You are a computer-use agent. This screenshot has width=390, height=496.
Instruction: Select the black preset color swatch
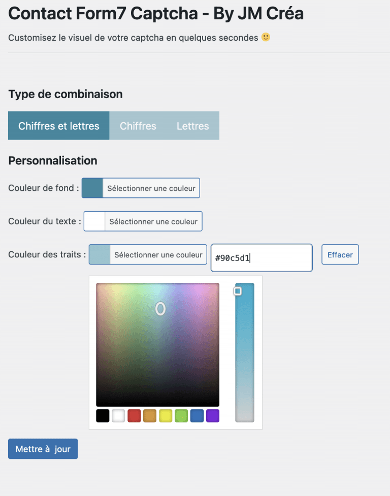click(102, 416)
